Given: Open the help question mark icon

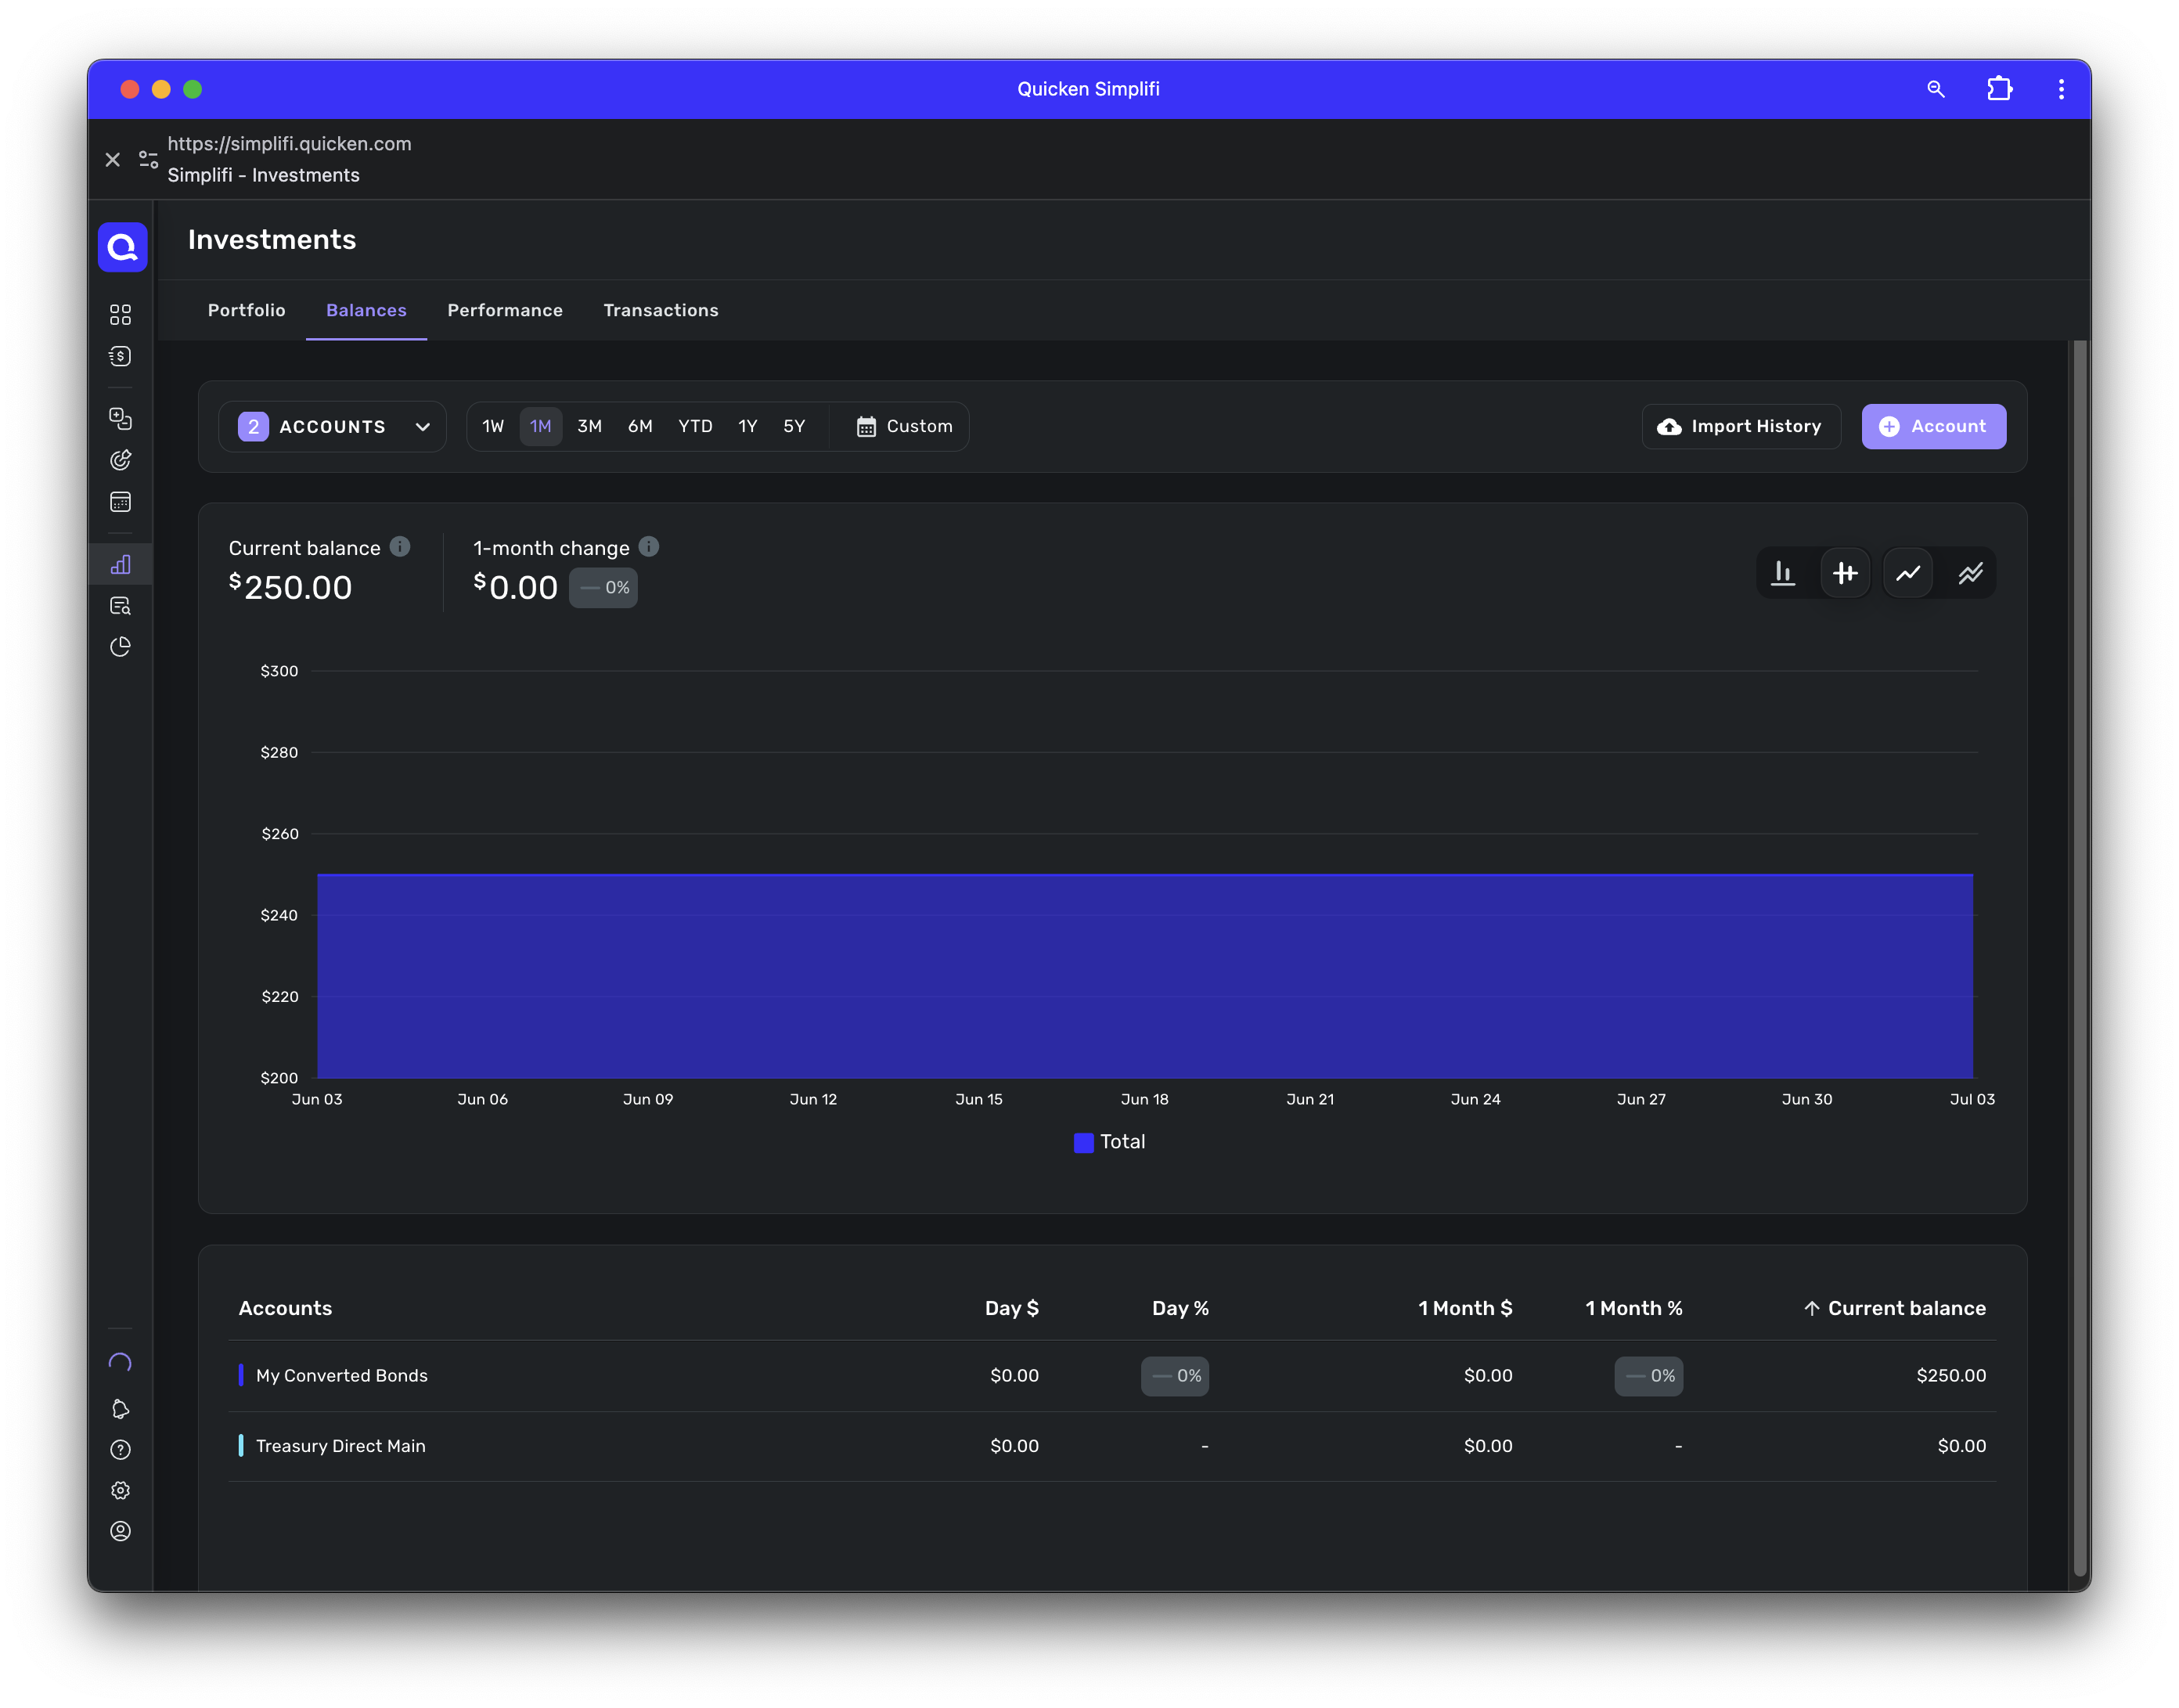Looking at the screenshot, I should pyautogui.click(x=120, y=1449).
